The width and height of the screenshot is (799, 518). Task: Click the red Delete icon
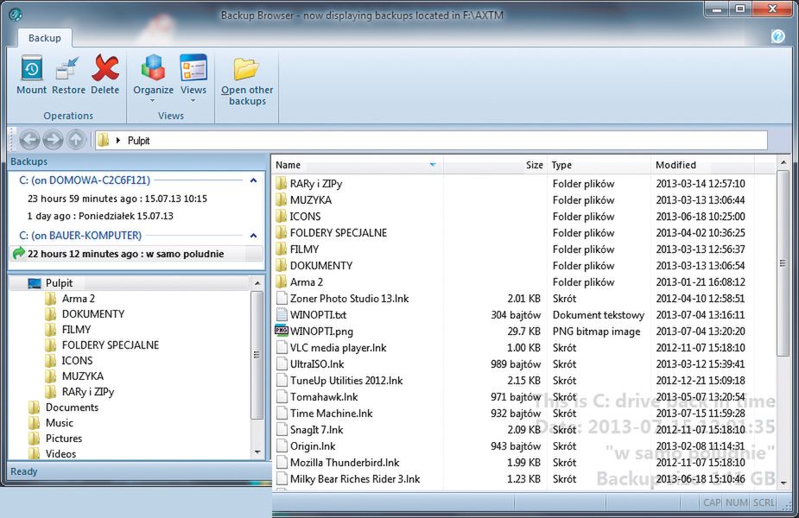(105, 69)
